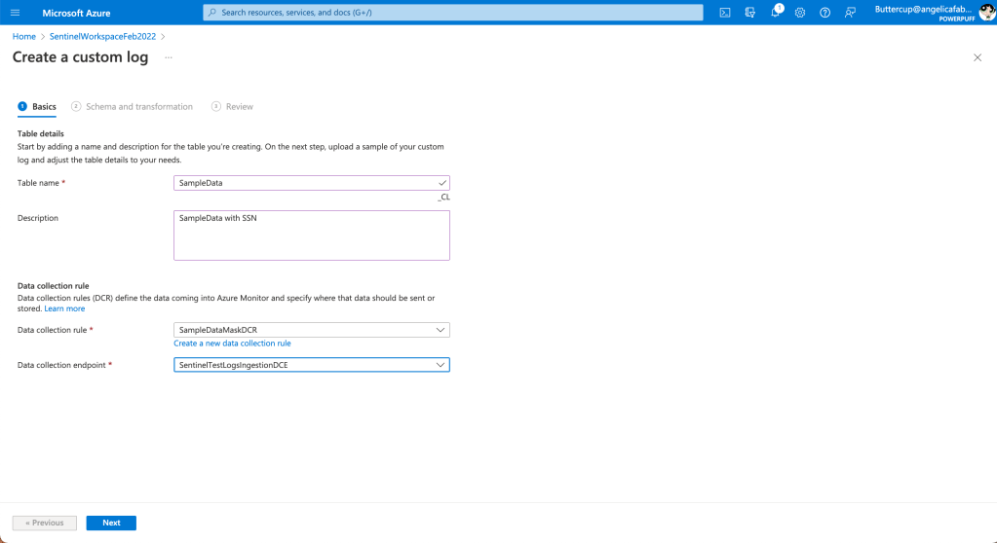The width and height of the screenshot is (997, 543).
Task: Click the account avatar picture
Action: click(986, 13)
